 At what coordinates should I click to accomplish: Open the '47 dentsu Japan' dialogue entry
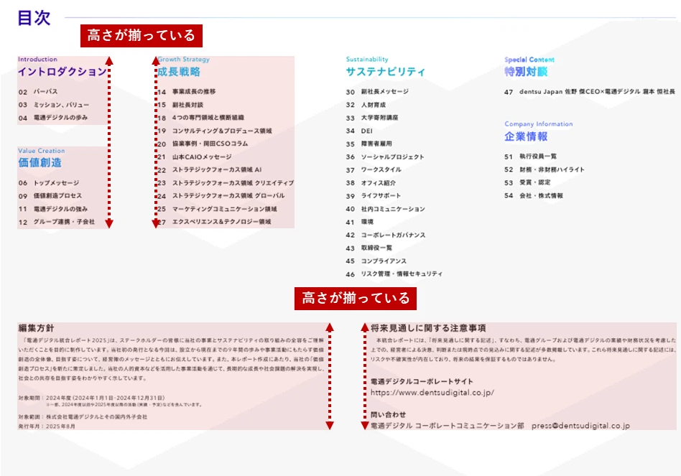590,92
